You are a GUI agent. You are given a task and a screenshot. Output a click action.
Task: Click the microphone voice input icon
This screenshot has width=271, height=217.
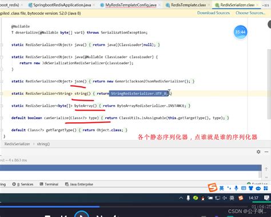click(x=236, y=188)
